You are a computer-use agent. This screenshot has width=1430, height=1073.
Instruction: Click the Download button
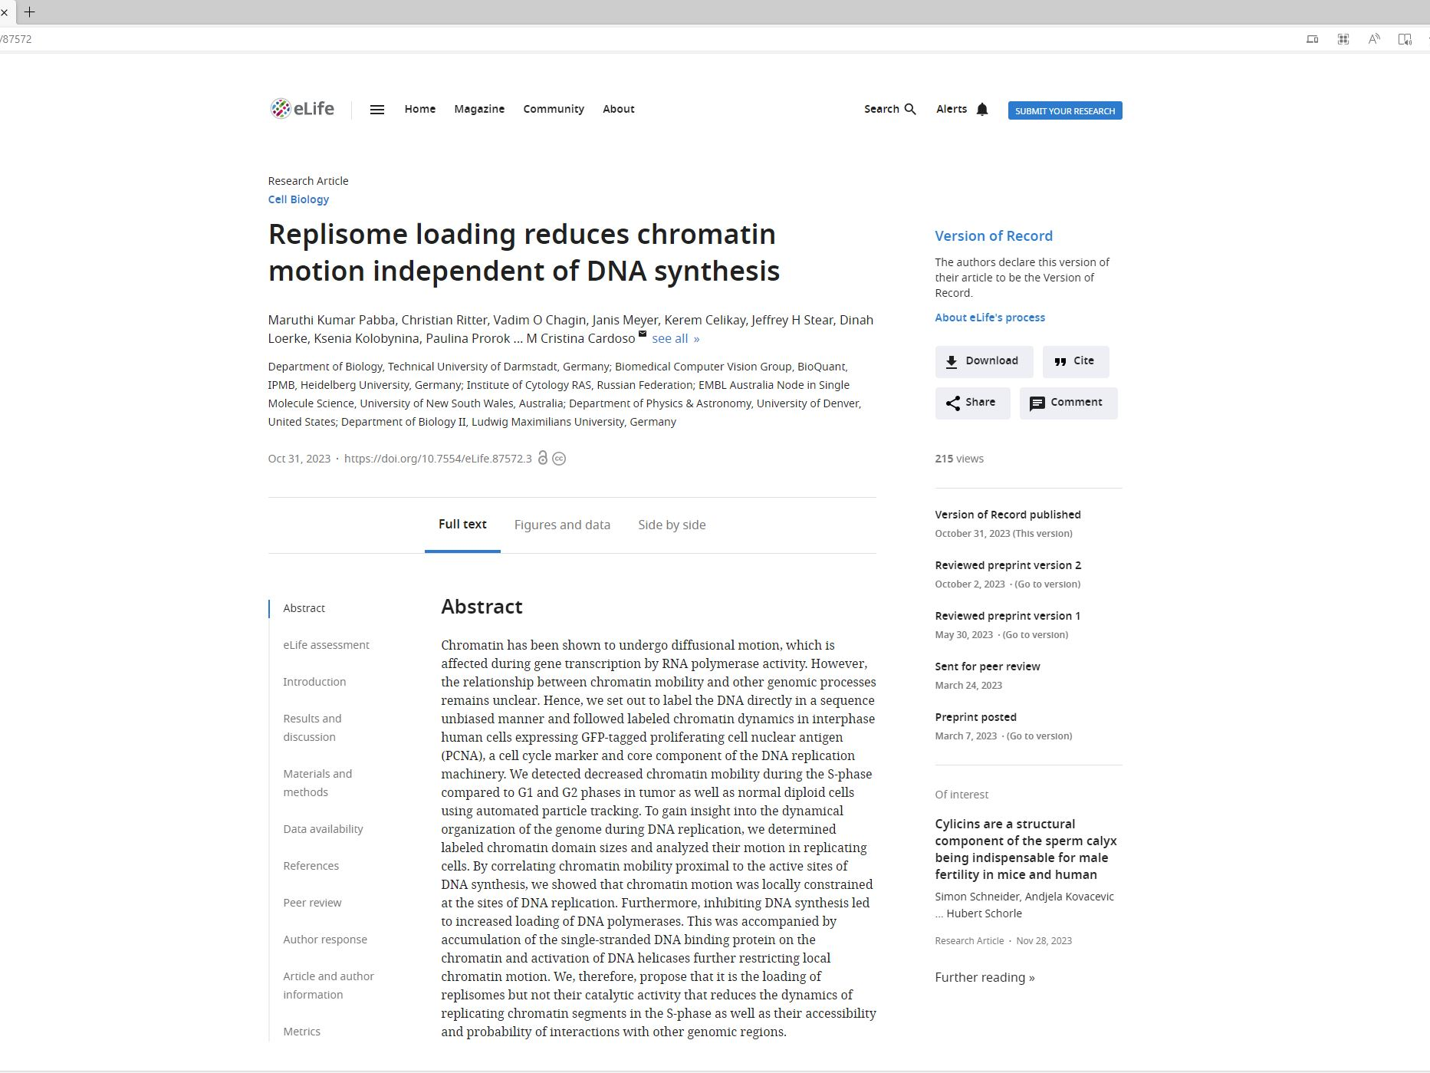tap(984, 361)
